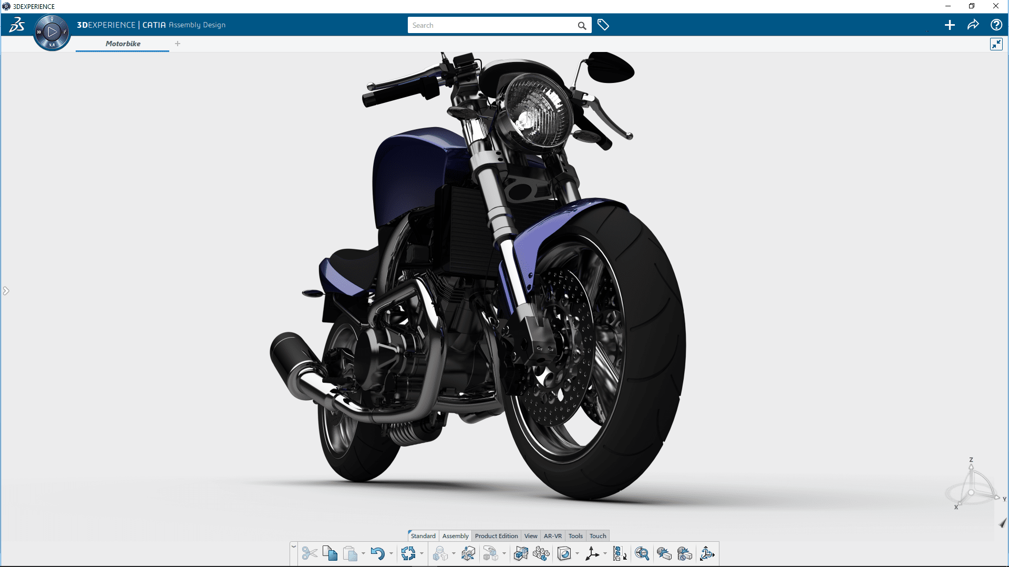Viewport: 1009px width, 567px height.
Task: Open the compass play button
Action: tap(52, 32)
